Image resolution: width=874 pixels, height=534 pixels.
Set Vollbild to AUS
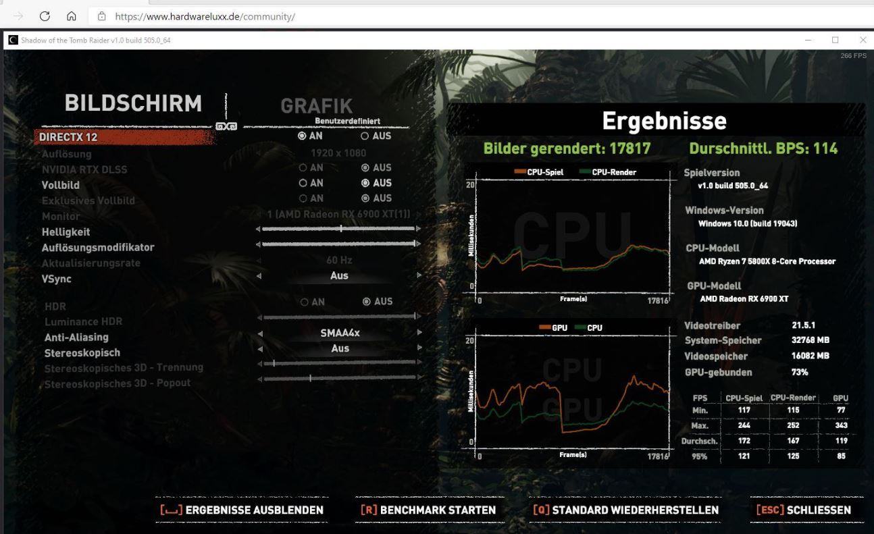(376, 183)
